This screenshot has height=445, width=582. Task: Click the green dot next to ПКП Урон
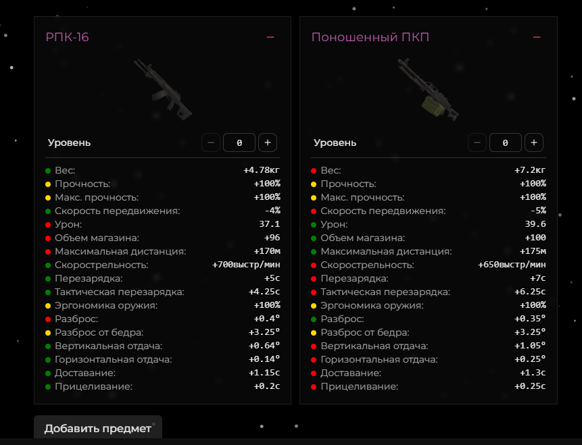point(314,225)
